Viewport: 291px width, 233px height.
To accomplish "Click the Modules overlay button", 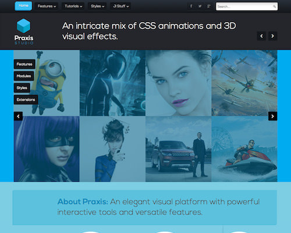I will tap(24, 76).
